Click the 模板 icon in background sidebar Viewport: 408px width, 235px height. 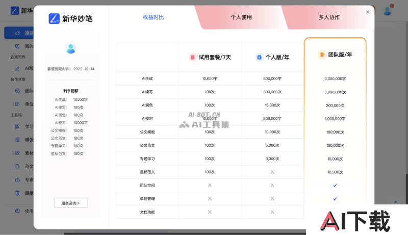[17, 140]
